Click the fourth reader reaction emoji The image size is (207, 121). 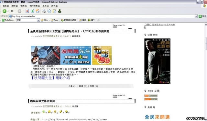pos(61,112)
